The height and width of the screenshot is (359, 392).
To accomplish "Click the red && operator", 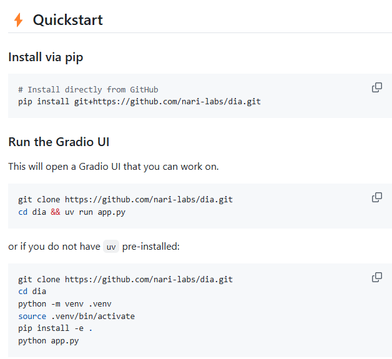I will (x=56, y=212).
